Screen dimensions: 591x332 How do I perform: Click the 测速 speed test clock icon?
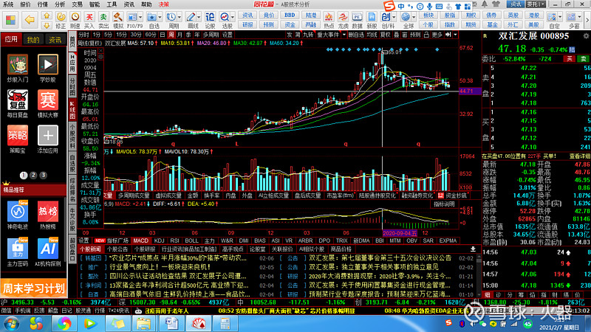point(75,20)
